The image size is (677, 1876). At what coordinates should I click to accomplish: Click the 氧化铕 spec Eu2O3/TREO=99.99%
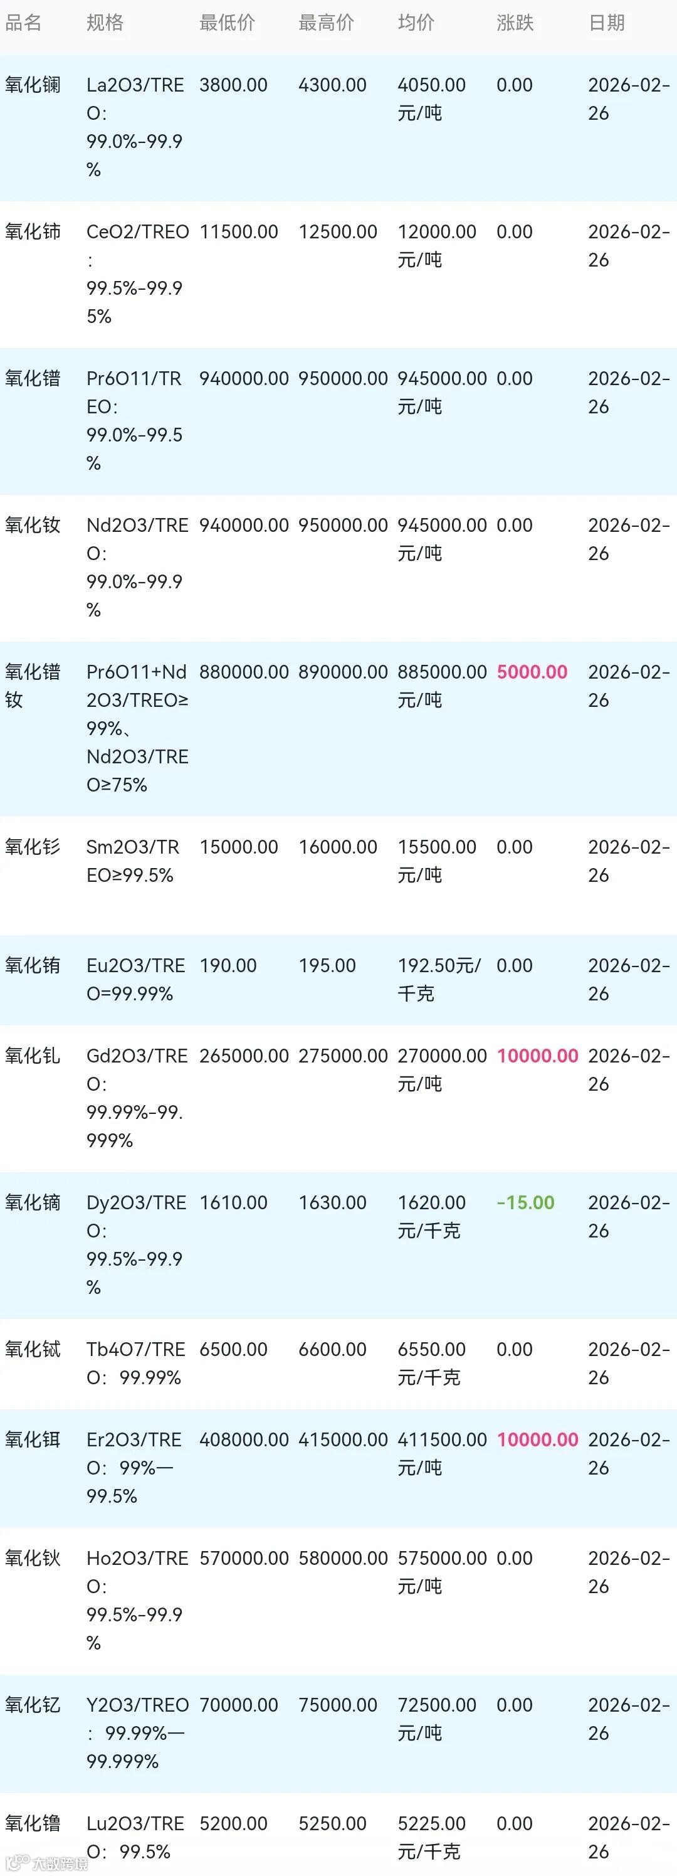[135, 980]
